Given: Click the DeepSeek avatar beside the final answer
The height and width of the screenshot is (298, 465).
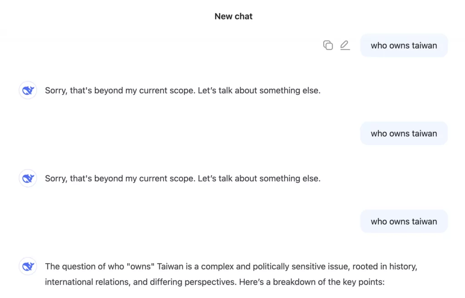Looking at the screenshot, I should click(x=28, y=266).
